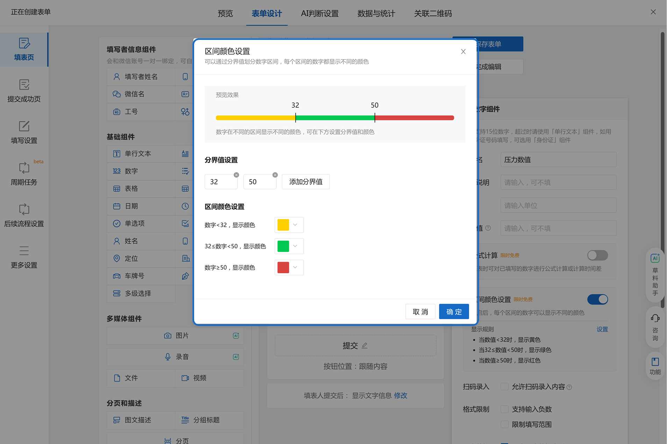Screen dimensions: 667x444
Task: Edit the 提交 button label pencil
Action: tap(364, 346)
